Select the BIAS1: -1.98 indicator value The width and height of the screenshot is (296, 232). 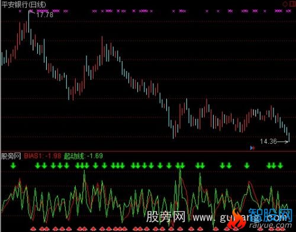(43, 156)
